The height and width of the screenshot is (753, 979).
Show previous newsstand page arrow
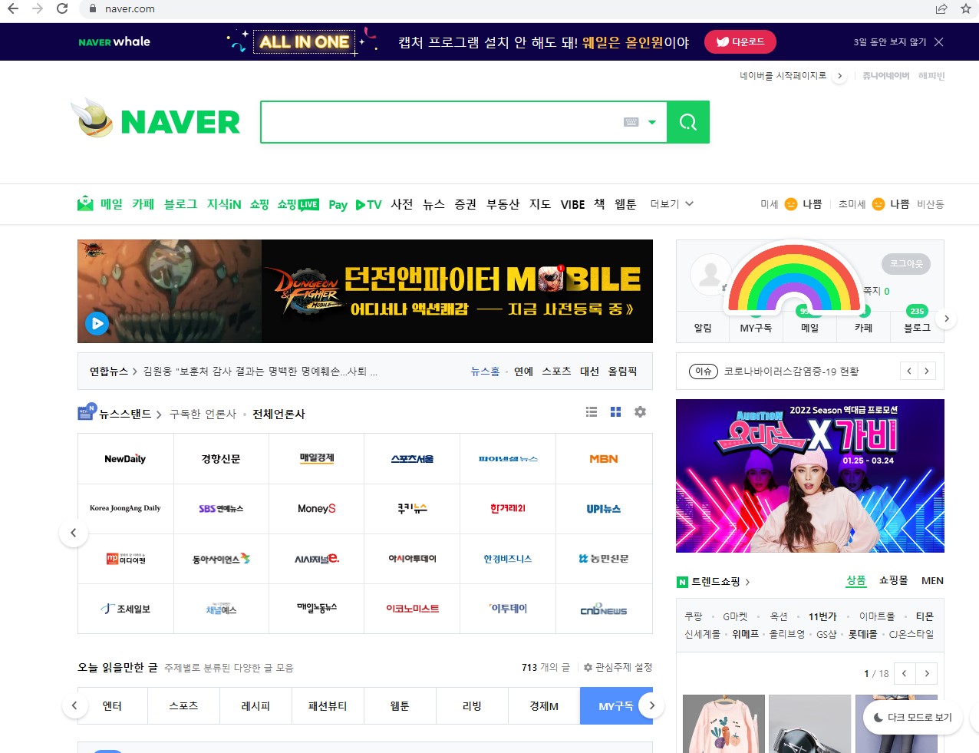click(x=74, y=533)
